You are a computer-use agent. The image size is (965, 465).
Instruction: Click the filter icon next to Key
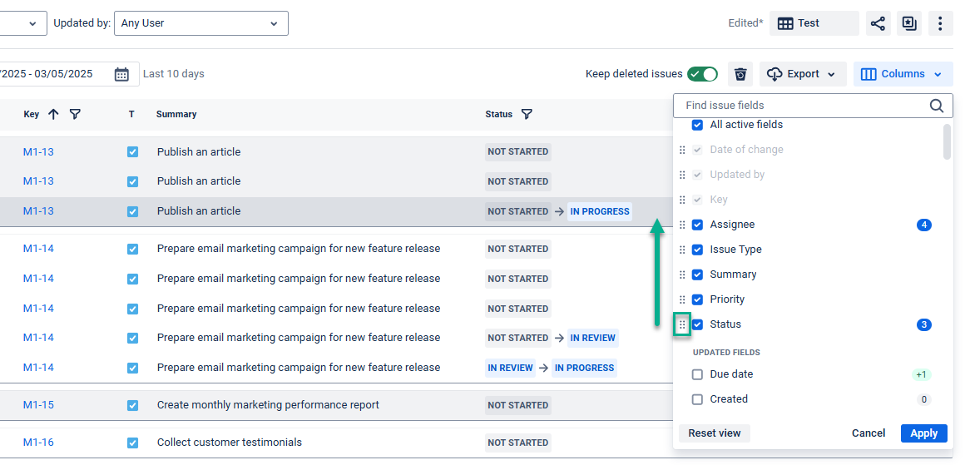(75, 114)
